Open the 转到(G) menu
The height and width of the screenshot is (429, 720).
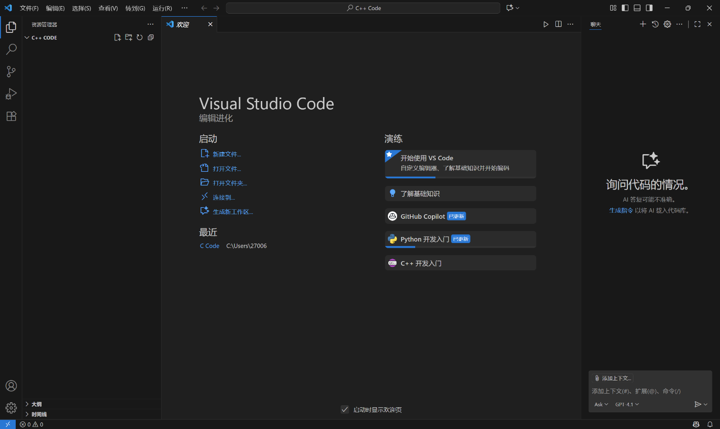tap(135, 8)
